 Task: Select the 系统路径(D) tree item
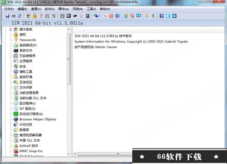(x=28, y=45)
